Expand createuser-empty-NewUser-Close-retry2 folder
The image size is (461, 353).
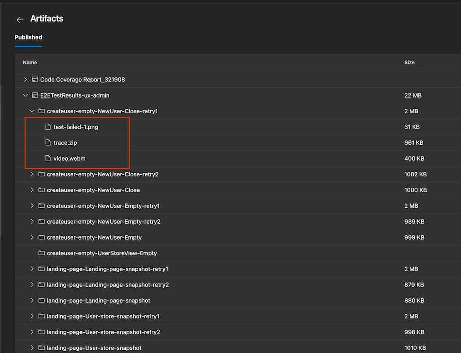pyautogui.click(x=32, y=174)
